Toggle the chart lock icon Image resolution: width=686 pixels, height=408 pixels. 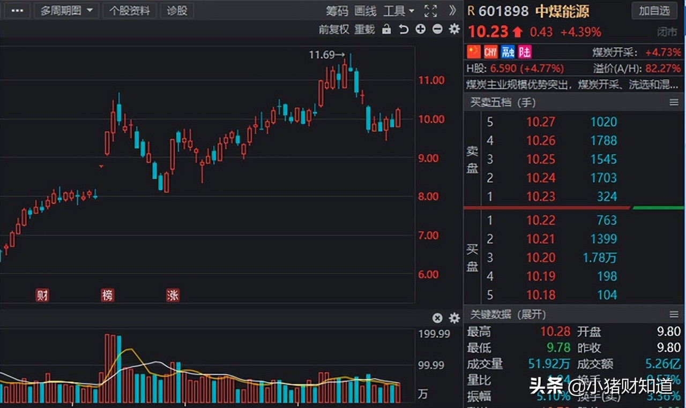point(386,30)
